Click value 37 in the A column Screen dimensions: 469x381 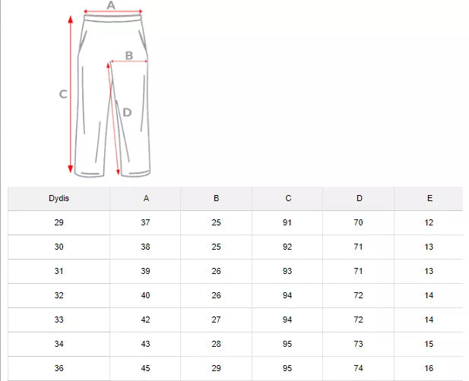tap(146, 222)
